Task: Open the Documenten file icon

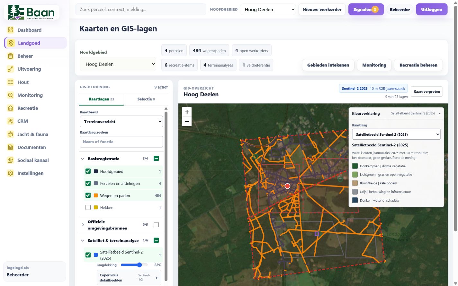Action: tap(11, 147)
